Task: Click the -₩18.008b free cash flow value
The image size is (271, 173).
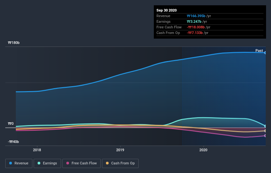Action: 196,27
